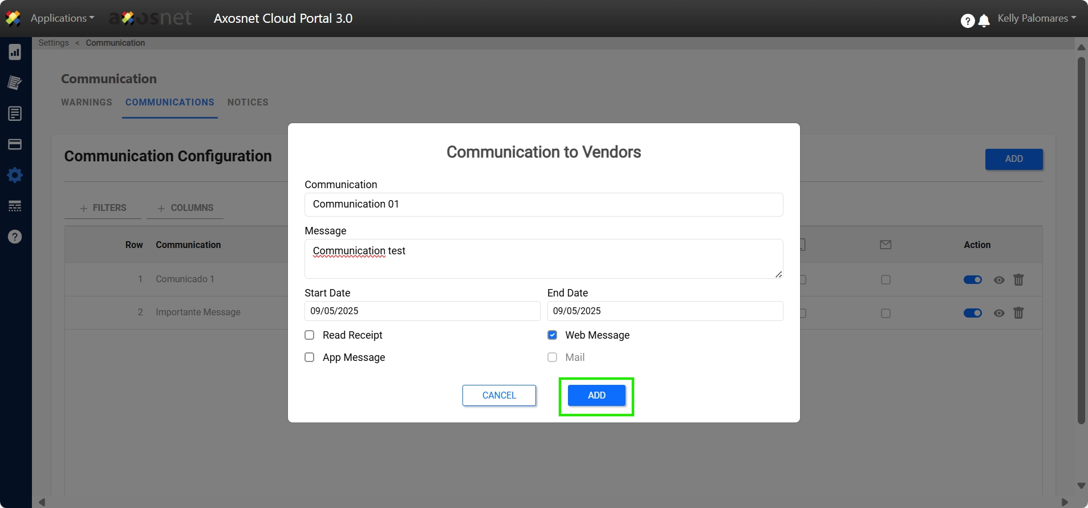Screen dimensions: 1088x508
Task: Delete the Comunicado 1 row with trash icon
Action: click(x=1018, y=280)
